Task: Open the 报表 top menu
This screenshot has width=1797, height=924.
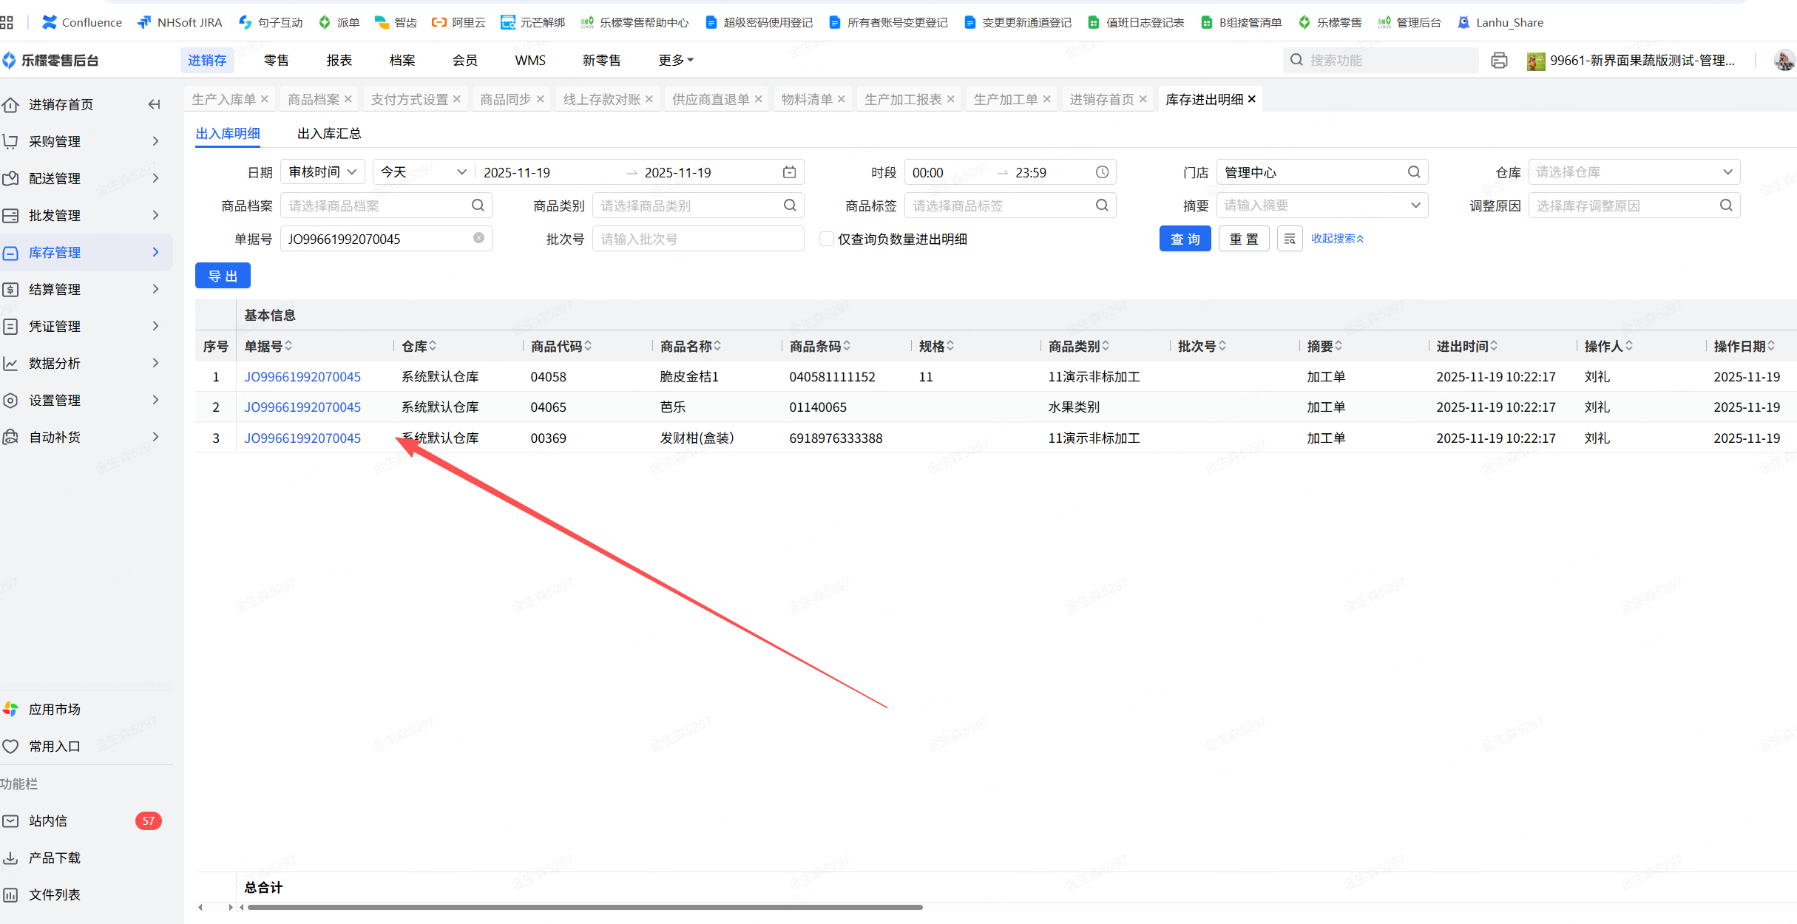Action: (x=339, y=61)
